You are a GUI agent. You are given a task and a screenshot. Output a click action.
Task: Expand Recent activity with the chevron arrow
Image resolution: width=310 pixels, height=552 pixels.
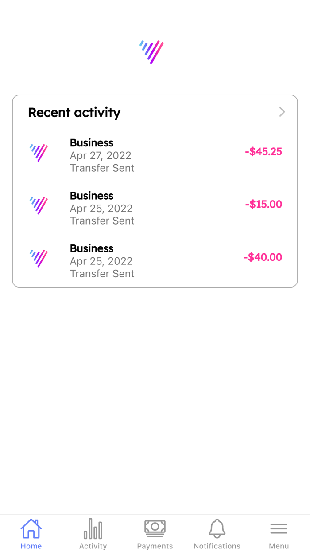coord(282,112)
